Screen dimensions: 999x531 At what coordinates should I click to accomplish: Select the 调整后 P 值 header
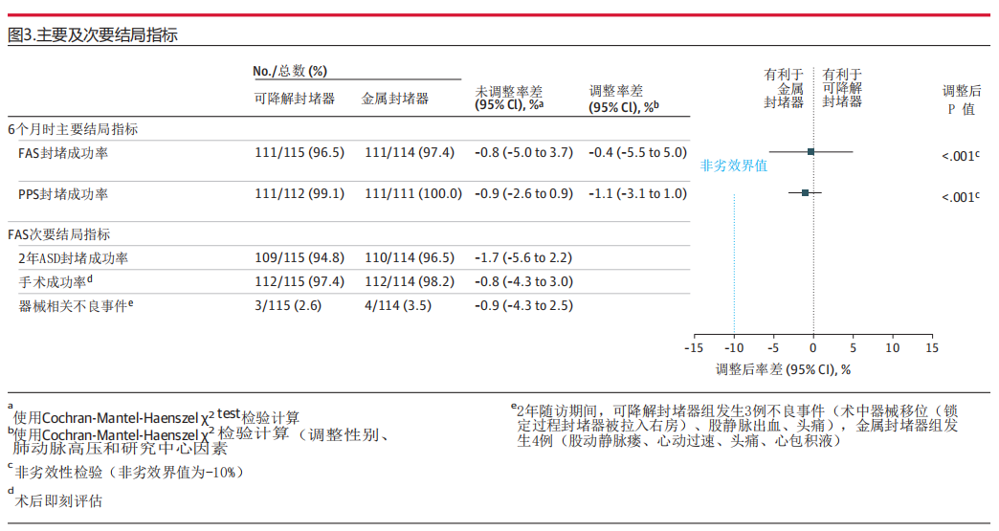click(x=962, y=100)
